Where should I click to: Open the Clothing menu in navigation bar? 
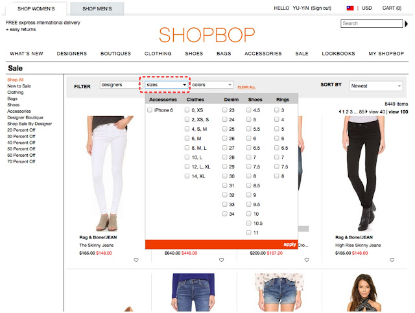(158, 53)
